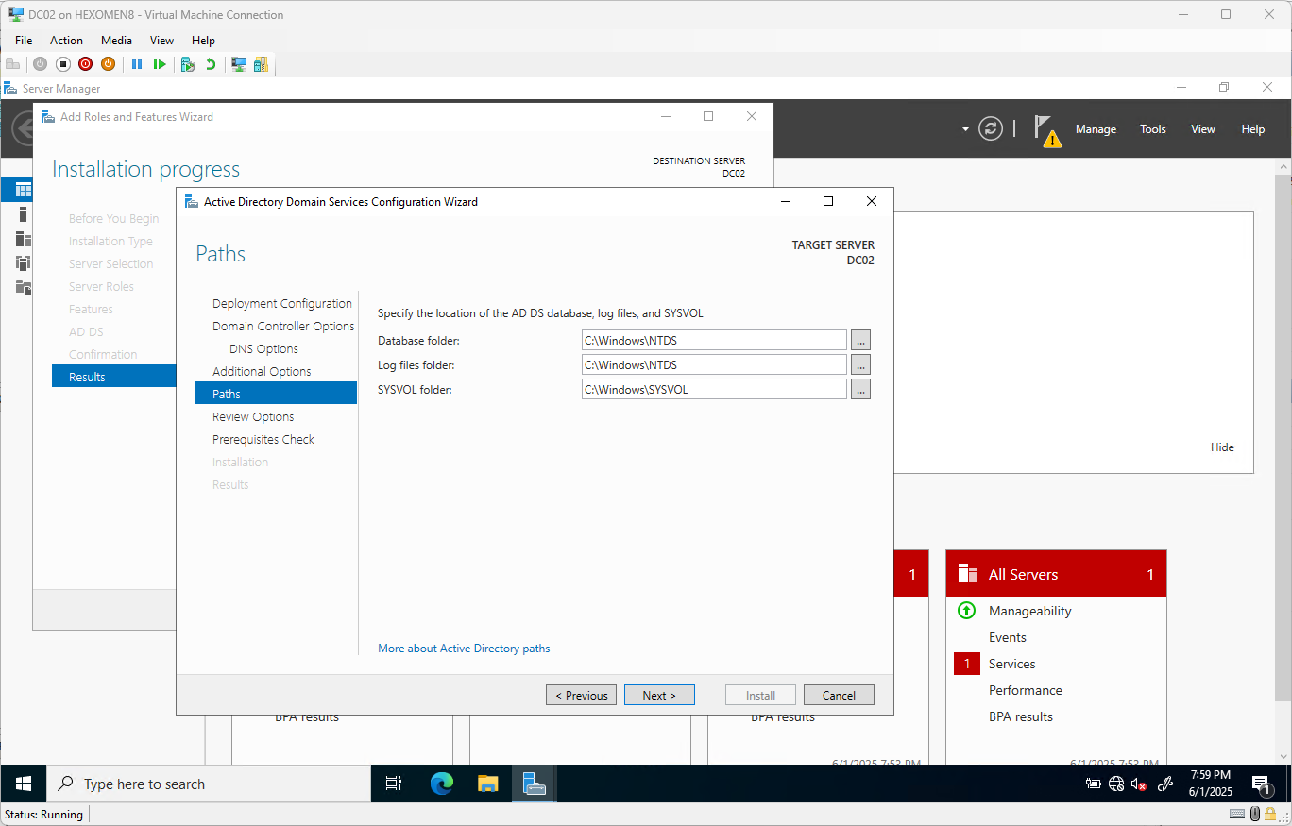Open BPA results in All Servers tile
The height and width of the screenshot is (826, 1292).
click(x=1020, y=716)
